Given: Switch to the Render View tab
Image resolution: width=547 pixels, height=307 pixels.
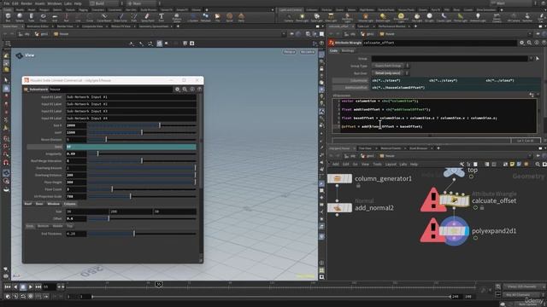Looking at the screenshot, I should point(65,26).
